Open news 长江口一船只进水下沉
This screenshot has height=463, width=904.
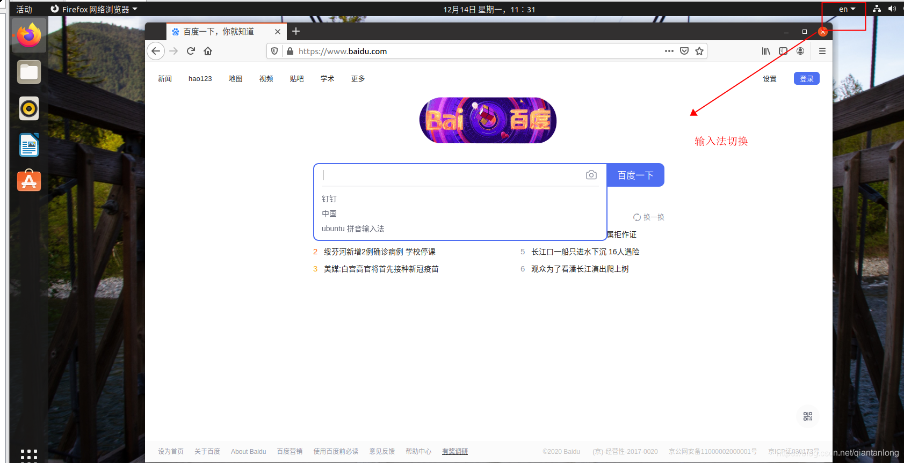tap(585, 252)
